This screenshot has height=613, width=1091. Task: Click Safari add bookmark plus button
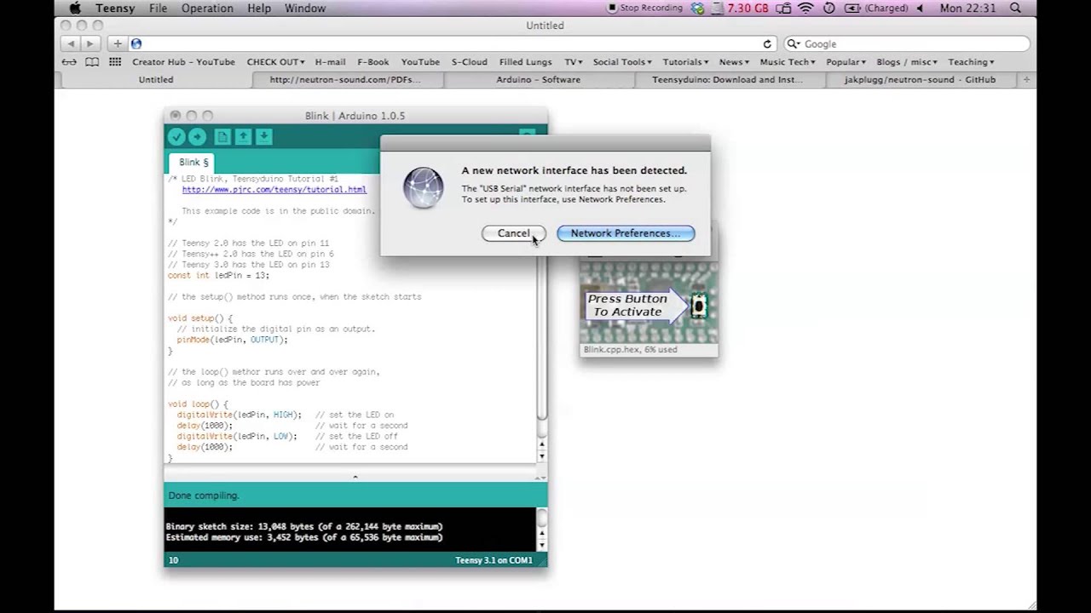coord(118,43)
